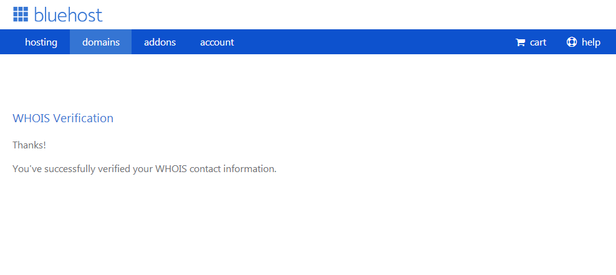
Task: Open the cart text link
Action: pyautogui.click(x=538, y=42)
